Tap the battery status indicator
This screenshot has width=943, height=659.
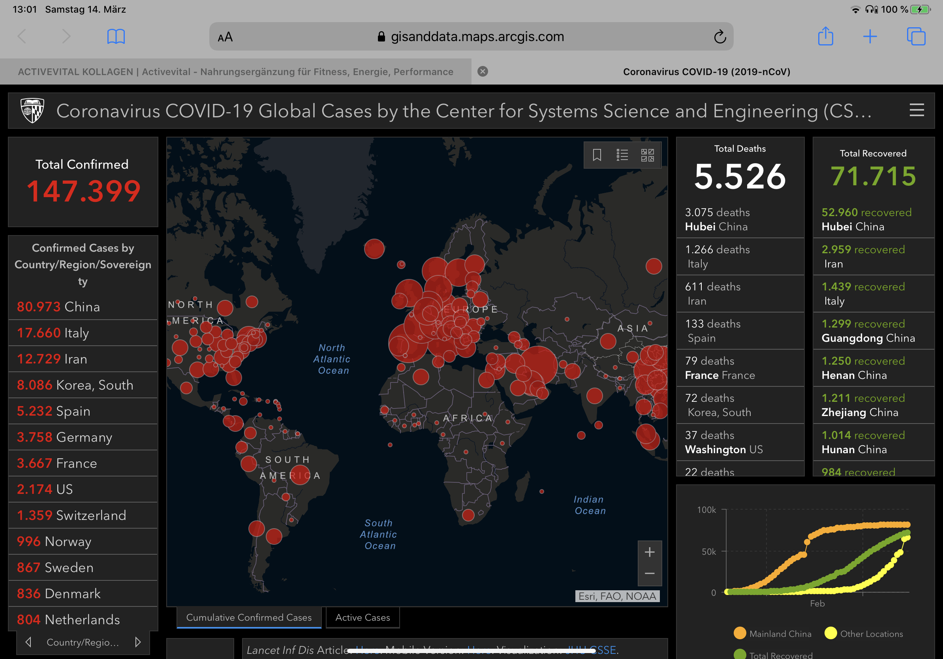pyautogui.click(x=920, y=9)
